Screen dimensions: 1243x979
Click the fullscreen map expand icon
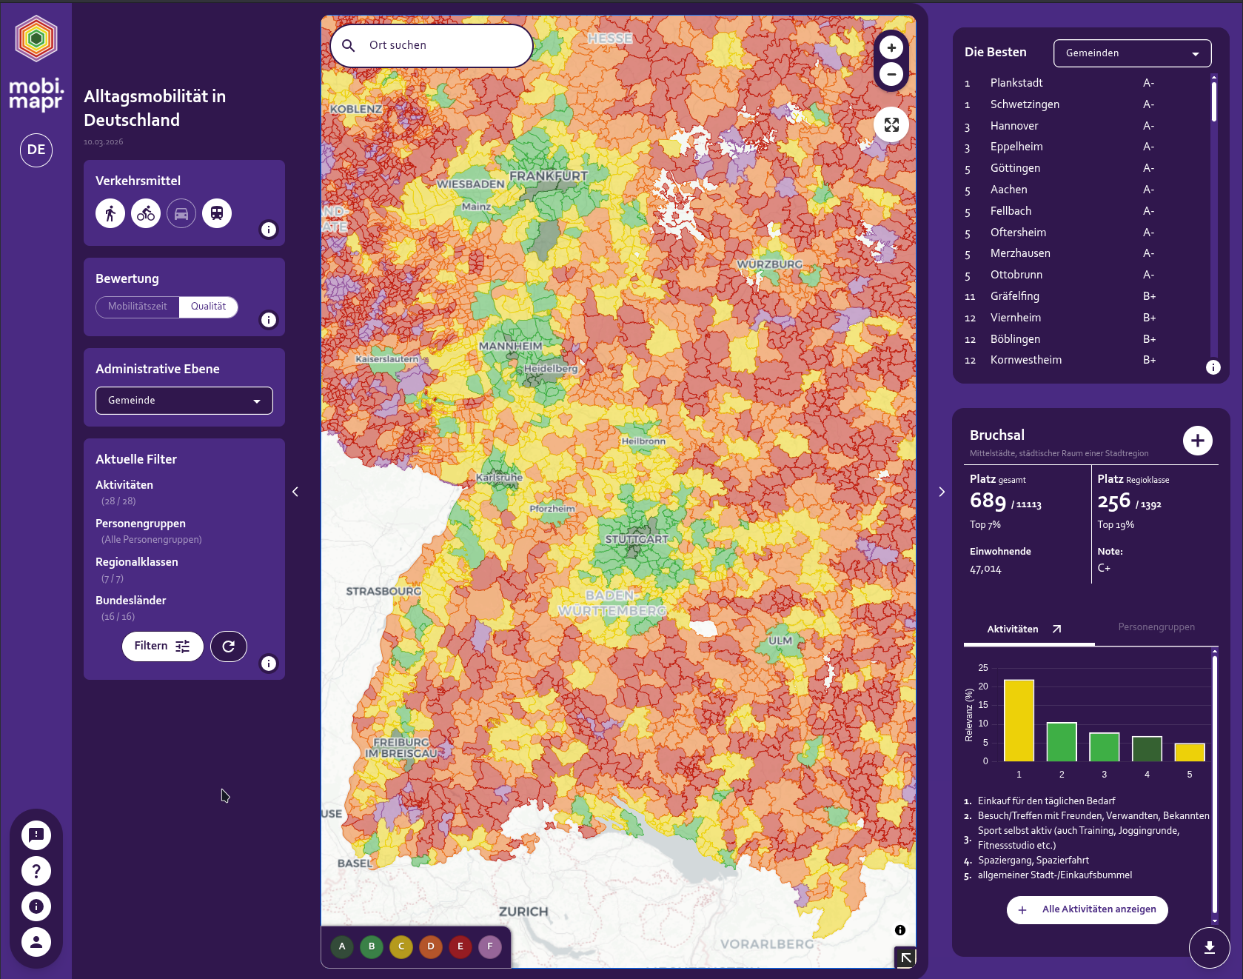(x=891, y=125)
